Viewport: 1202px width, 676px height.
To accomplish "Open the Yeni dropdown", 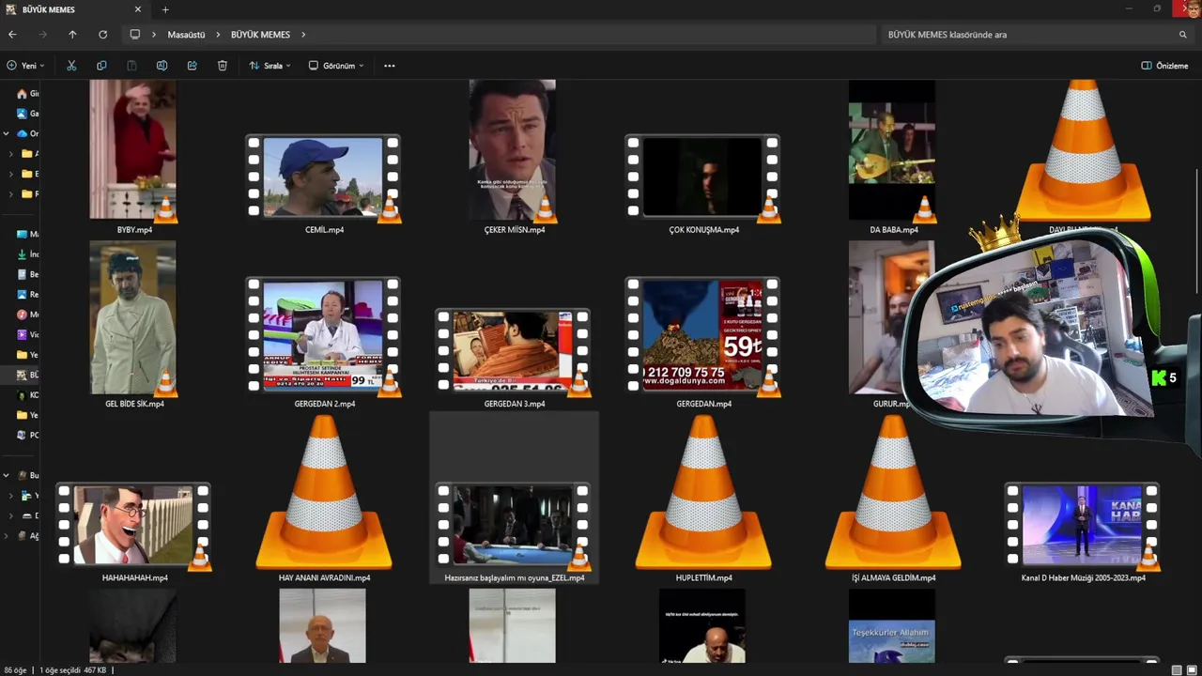I will click(x=24, y=66).
